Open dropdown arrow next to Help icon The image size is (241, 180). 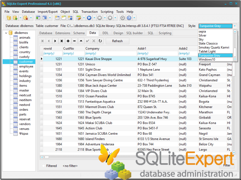point(134,18)
